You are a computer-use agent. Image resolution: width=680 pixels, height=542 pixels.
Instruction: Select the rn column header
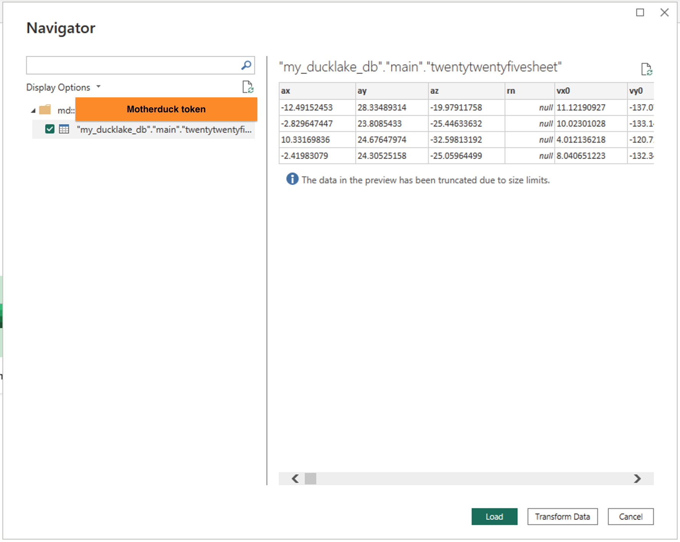(529, 91)
